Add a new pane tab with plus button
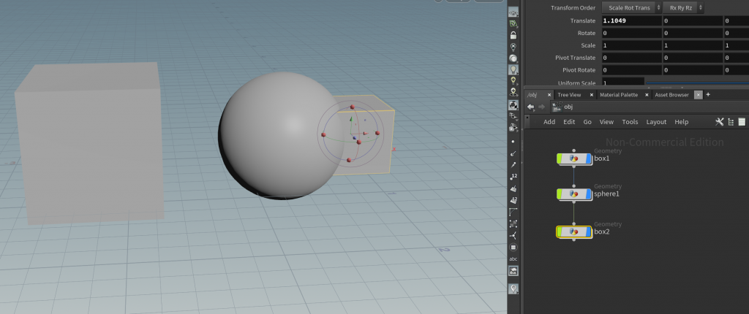This screenshot has width=749, height=314. 708,94
